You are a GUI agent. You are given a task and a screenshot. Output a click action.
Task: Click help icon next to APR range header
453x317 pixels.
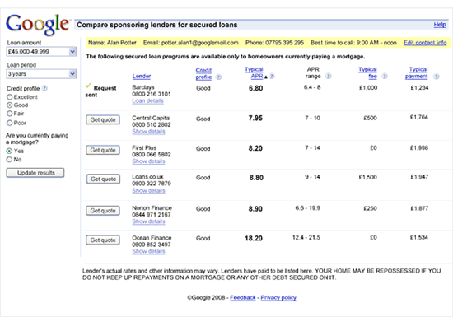[x=329, y=77]
